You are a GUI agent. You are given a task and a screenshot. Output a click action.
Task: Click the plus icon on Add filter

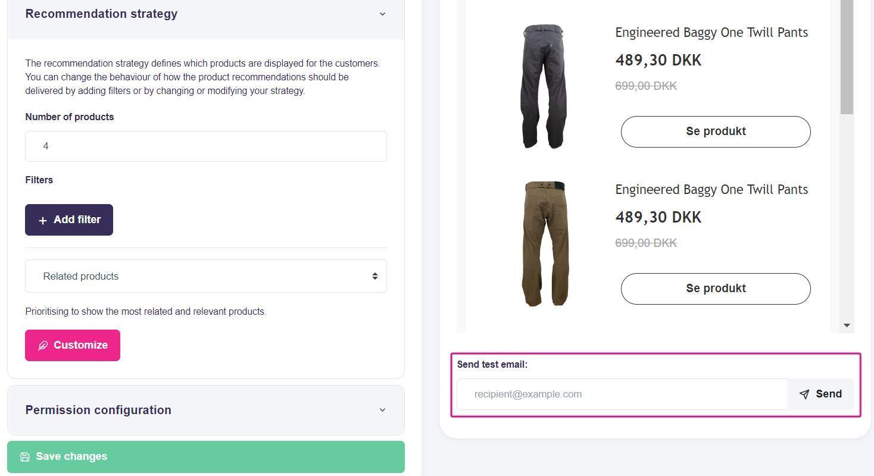click(x=42, y=221)
